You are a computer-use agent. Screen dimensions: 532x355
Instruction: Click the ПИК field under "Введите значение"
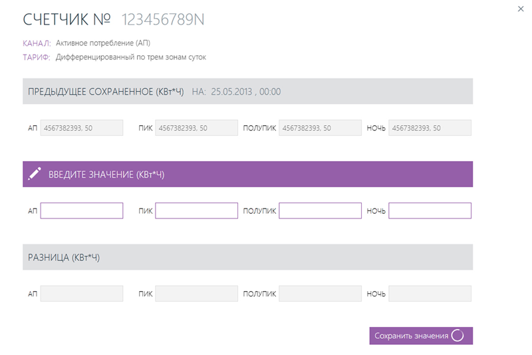tap(196, 211)
